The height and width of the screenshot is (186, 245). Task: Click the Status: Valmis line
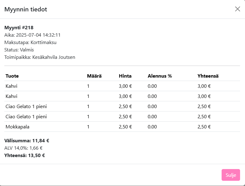(19, 50)
